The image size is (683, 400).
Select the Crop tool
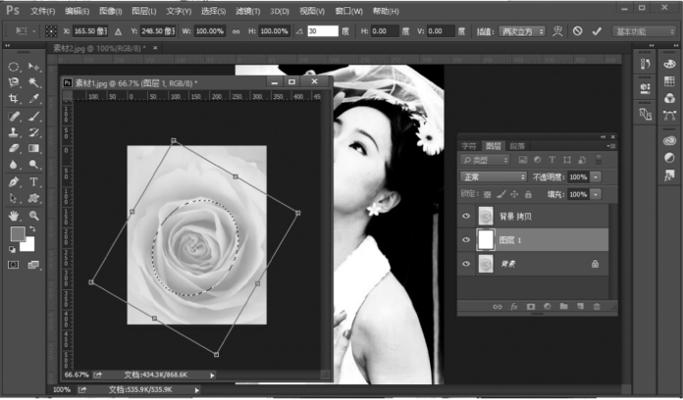(x=14, y=99)
